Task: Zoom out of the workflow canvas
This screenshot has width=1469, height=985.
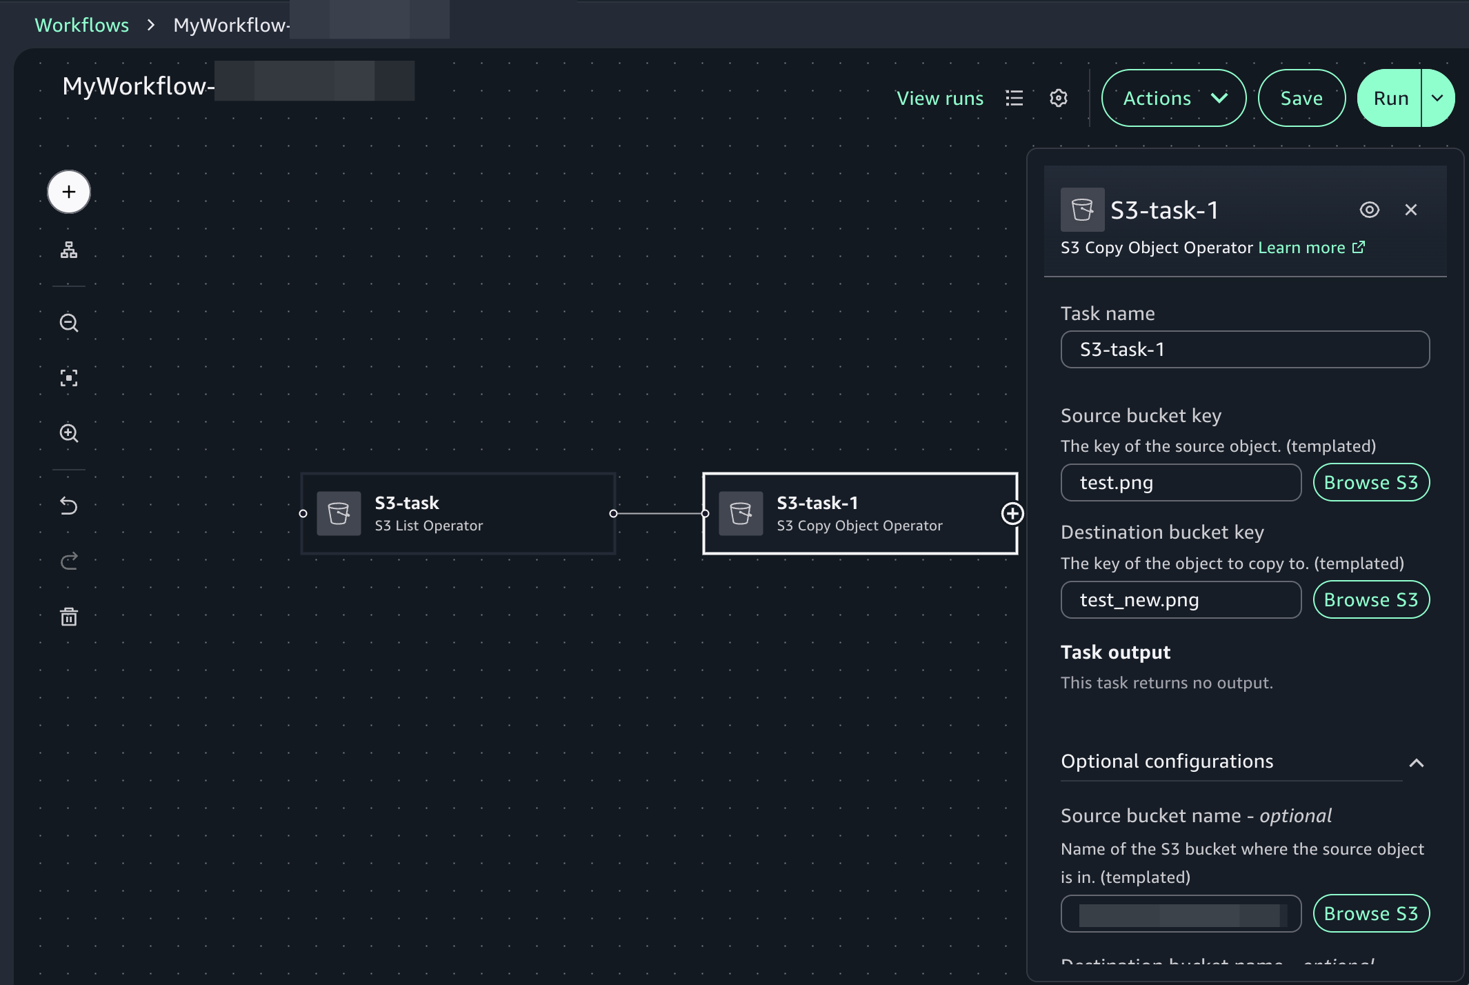Action: point(68,322)
